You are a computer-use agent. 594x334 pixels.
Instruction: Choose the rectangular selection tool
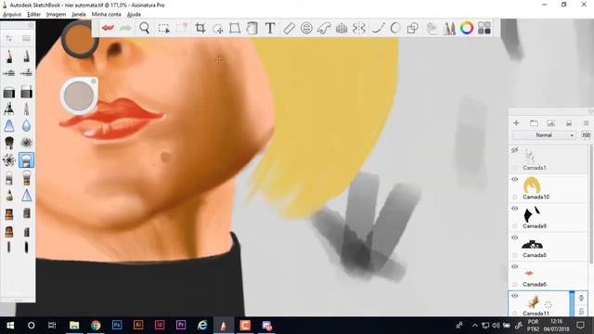163,29
